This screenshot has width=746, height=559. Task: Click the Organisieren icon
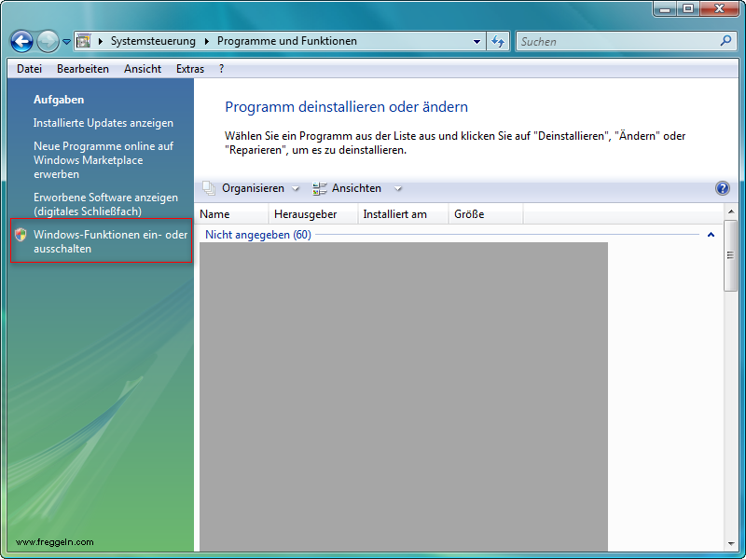[208, 188]
